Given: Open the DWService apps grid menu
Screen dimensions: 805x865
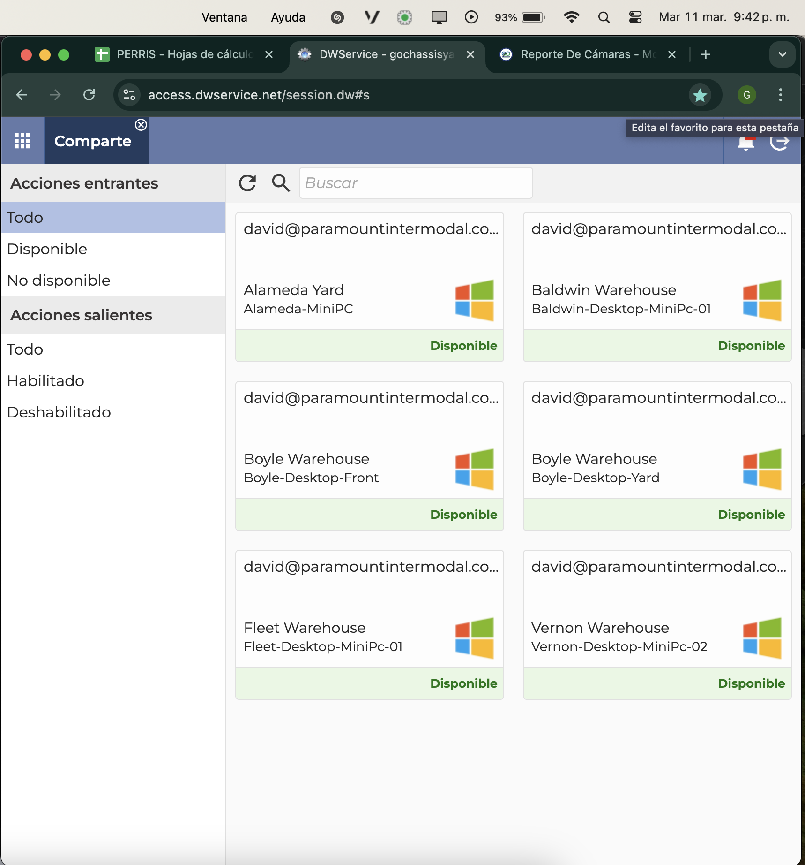Looking at the screenshot, I should pyautogui.click(x=22, y=141).
